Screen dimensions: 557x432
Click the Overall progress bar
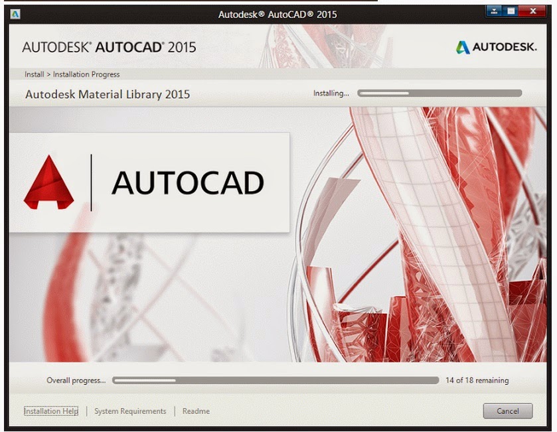pyautogui.click(x=276, y=380)
